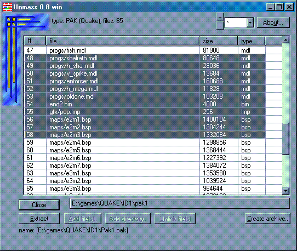Select row maps/e3m1.bsp
The height and width of the screenshot is (251, 297).
(145, 173)
